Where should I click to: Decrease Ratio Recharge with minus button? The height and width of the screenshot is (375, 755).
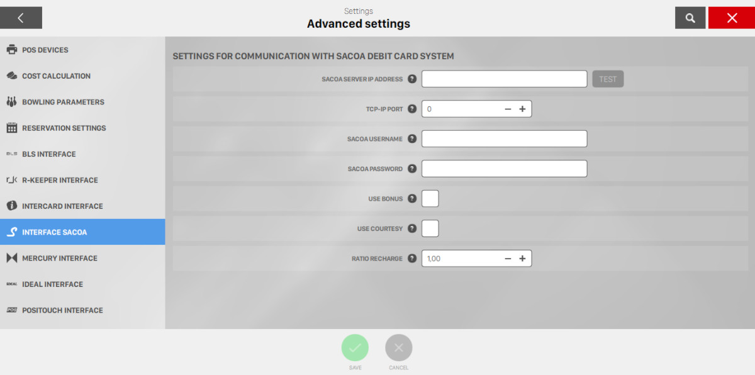(508, 259)
